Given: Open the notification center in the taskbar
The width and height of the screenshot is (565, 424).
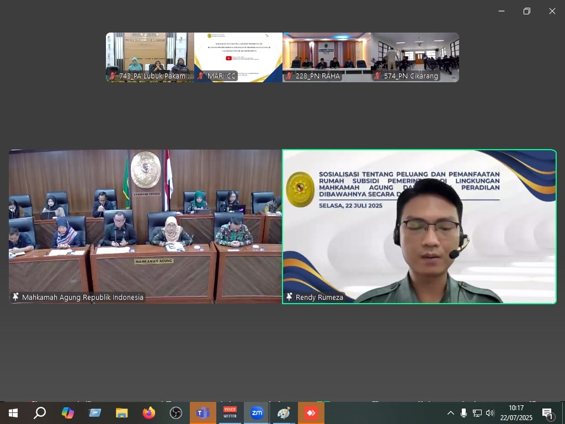Looking at the screenshot, I should pyautogui.click(x=547, y=413).
